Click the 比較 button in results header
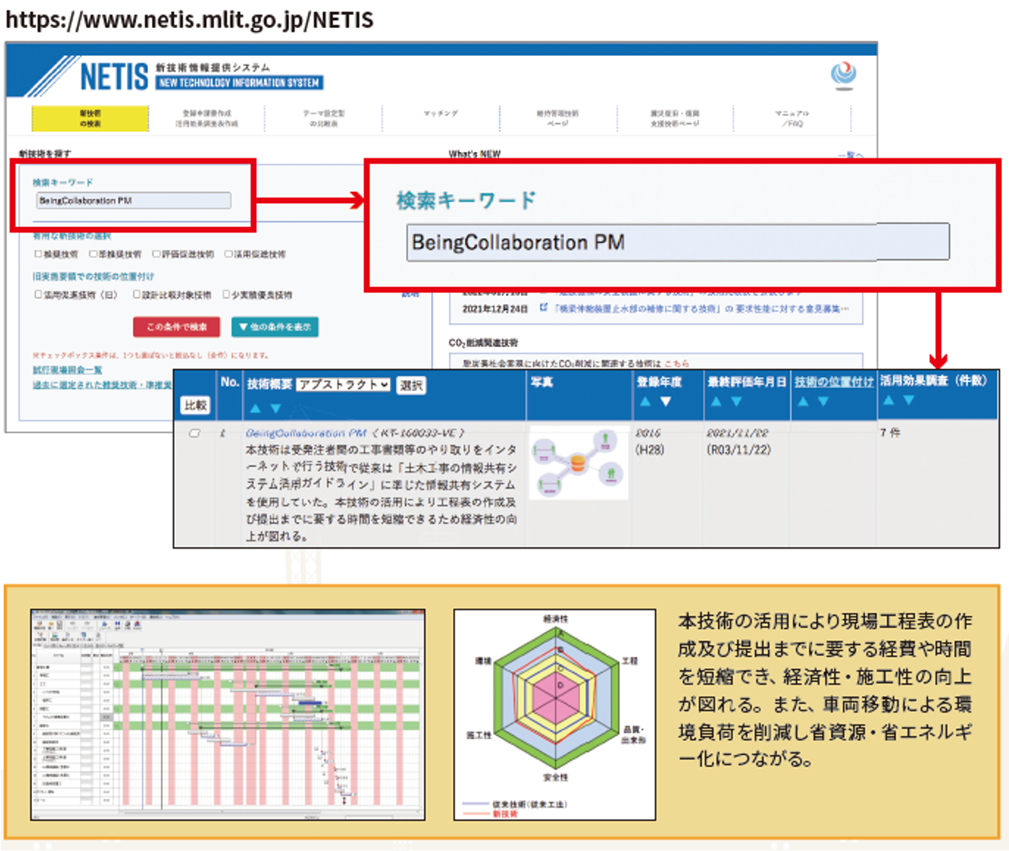This screenshot has width=1009, height=851. [195, 406]
